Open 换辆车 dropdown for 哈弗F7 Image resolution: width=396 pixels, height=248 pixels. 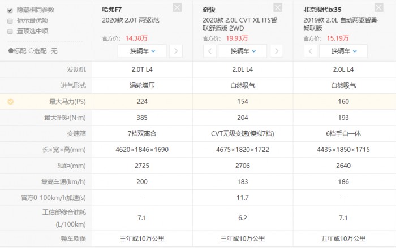tap(142, 51)
